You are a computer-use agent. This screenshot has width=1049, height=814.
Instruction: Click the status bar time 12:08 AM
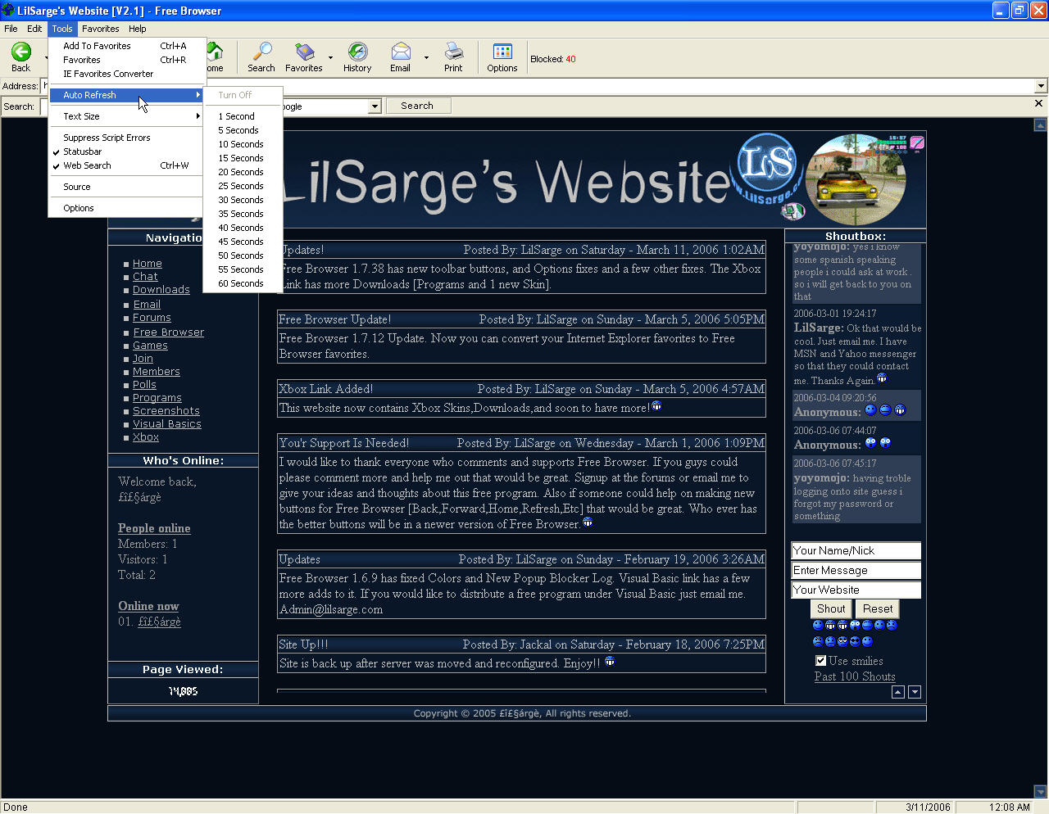tap(1010, 807)
